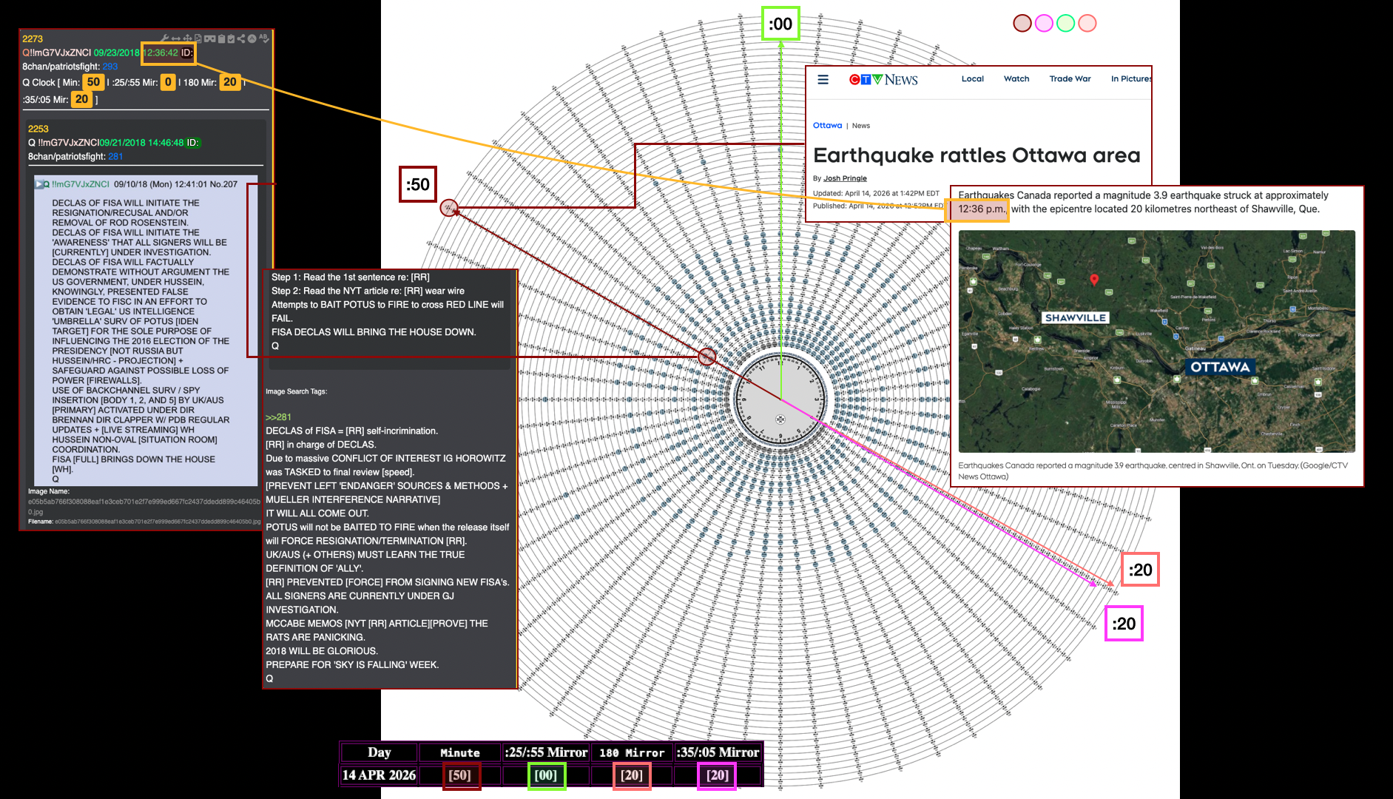Viewport: 1393px width, 799px height.
Task: Open the CTV News hamburger menu
Action: (x=823, y=79)
